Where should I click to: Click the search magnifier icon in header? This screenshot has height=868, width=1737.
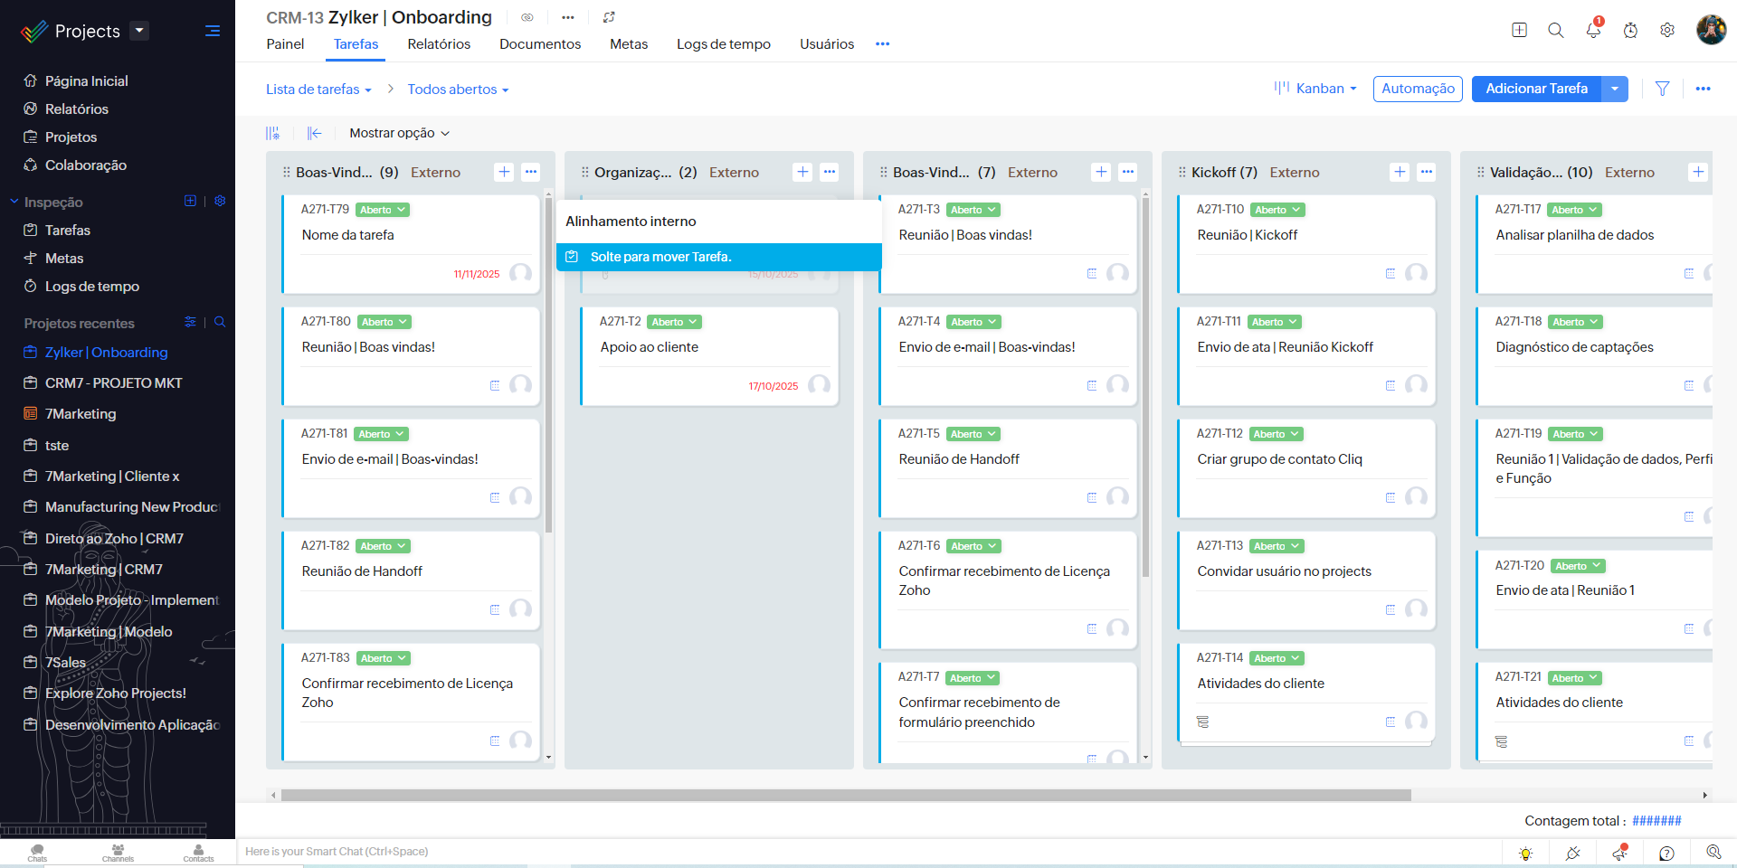point(1556,30)
